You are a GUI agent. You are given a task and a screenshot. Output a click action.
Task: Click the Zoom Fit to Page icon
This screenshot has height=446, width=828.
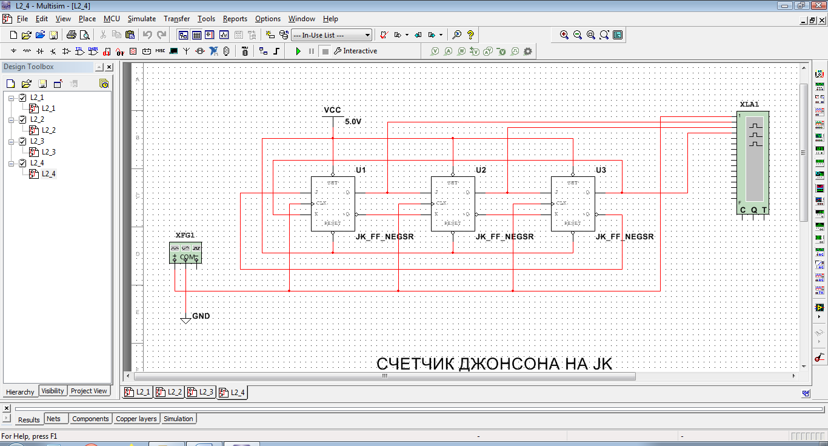[604, 35]
